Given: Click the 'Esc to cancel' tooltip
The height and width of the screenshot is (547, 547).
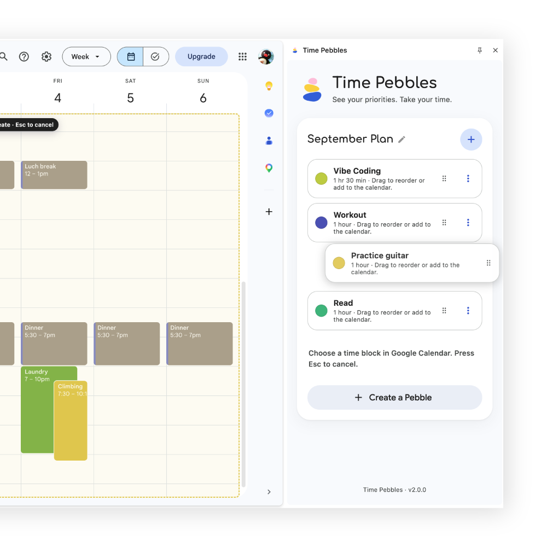Looking at the screenshot, I should tap(29, 125).
